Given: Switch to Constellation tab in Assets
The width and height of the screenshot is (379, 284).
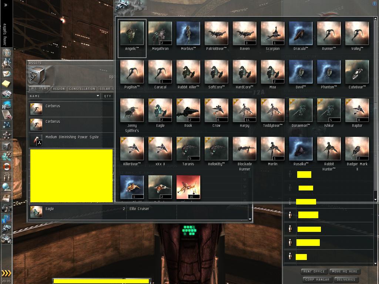Looking at the screenshot, I should 82,89.
